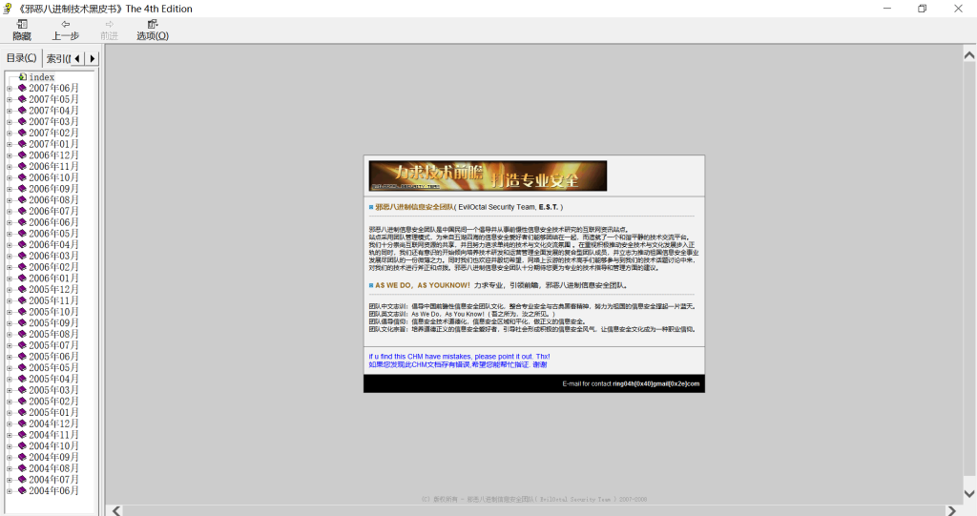Click 'if u find this CHM have mistakes' text
Viewport: 977px width, 516px height.
(x=459, y=357)
